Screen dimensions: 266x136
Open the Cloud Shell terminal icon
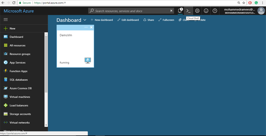[x=189, y=11]
